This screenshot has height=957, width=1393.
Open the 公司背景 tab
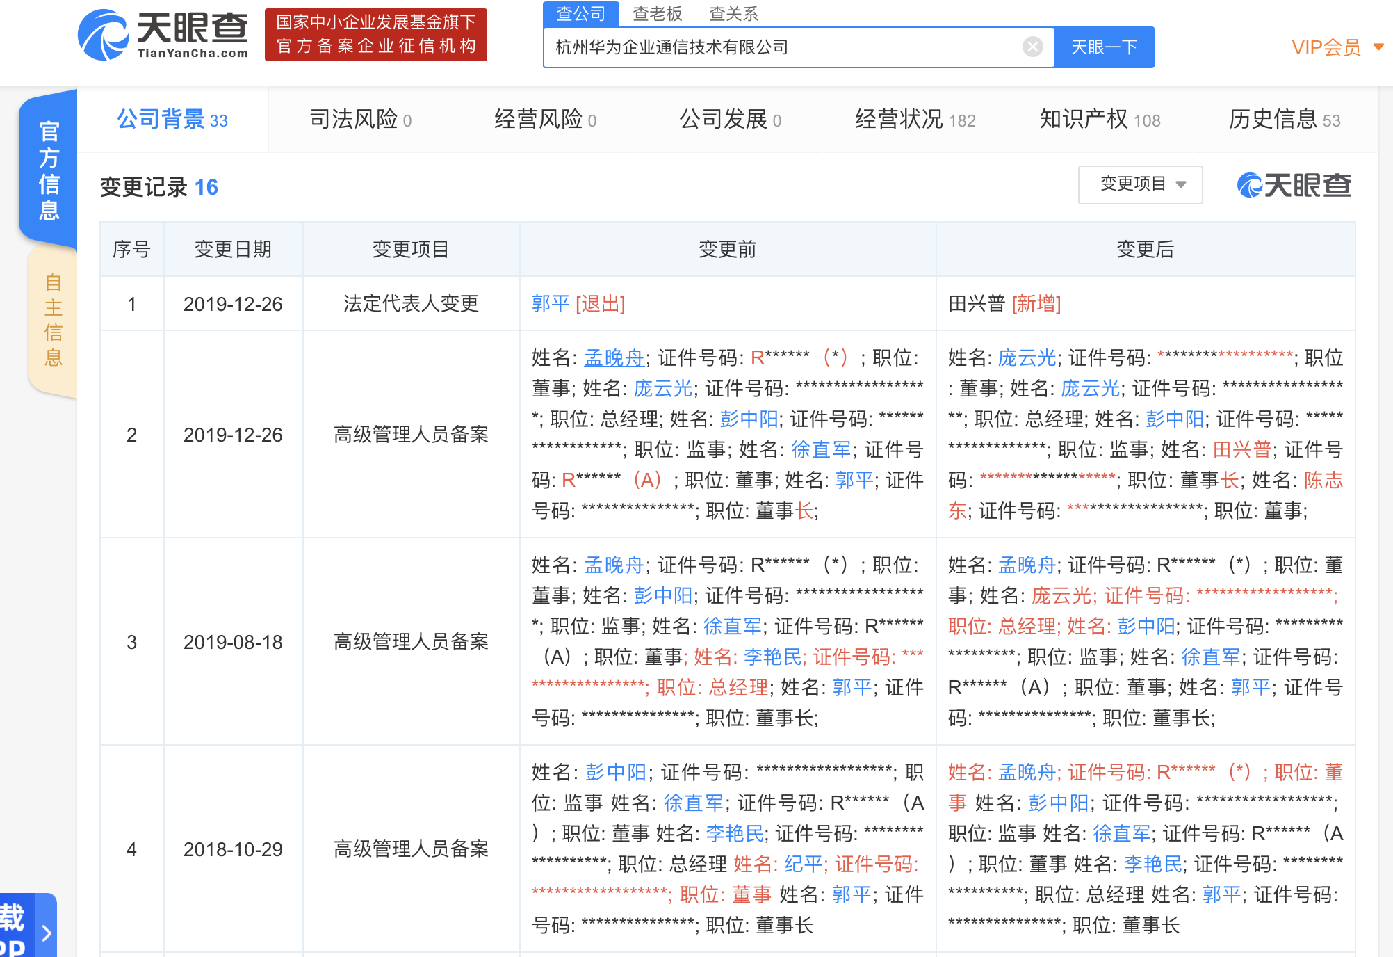click(x=172, y=120)
